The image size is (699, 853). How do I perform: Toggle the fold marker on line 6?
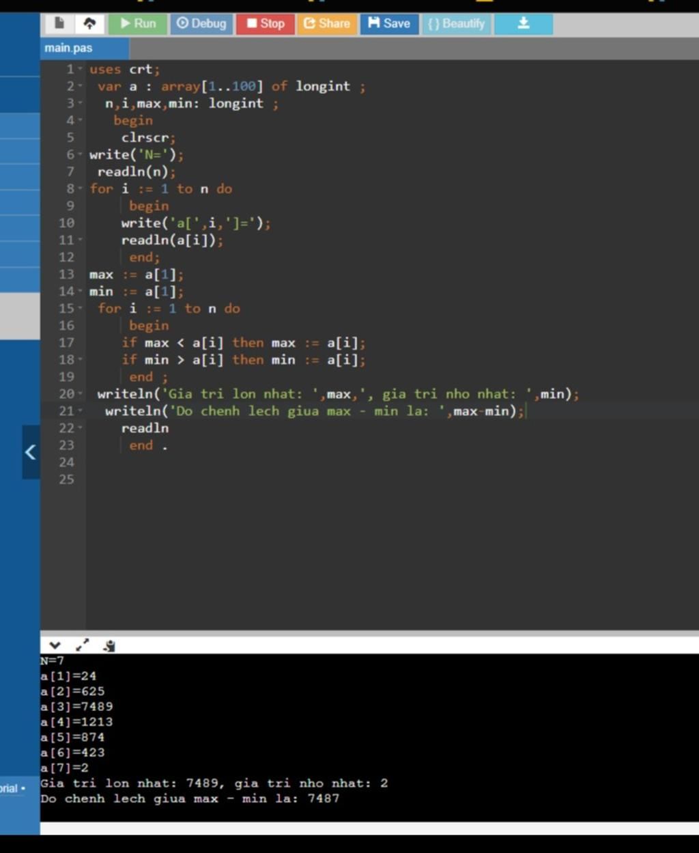coord(81,155)
